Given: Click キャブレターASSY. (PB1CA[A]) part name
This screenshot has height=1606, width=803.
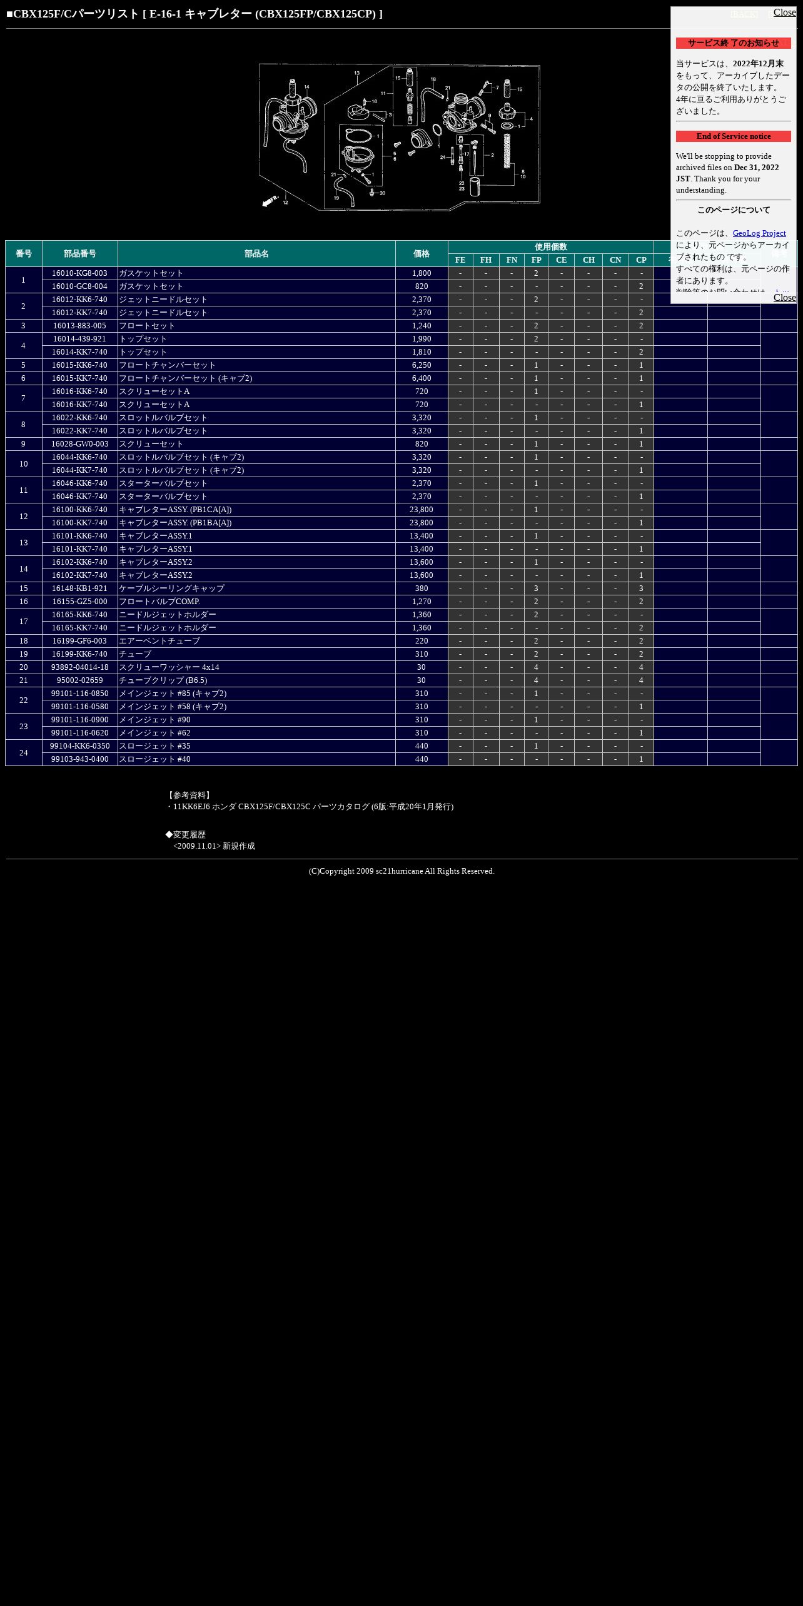Looking at the screenshot, I should coord(175,510).
